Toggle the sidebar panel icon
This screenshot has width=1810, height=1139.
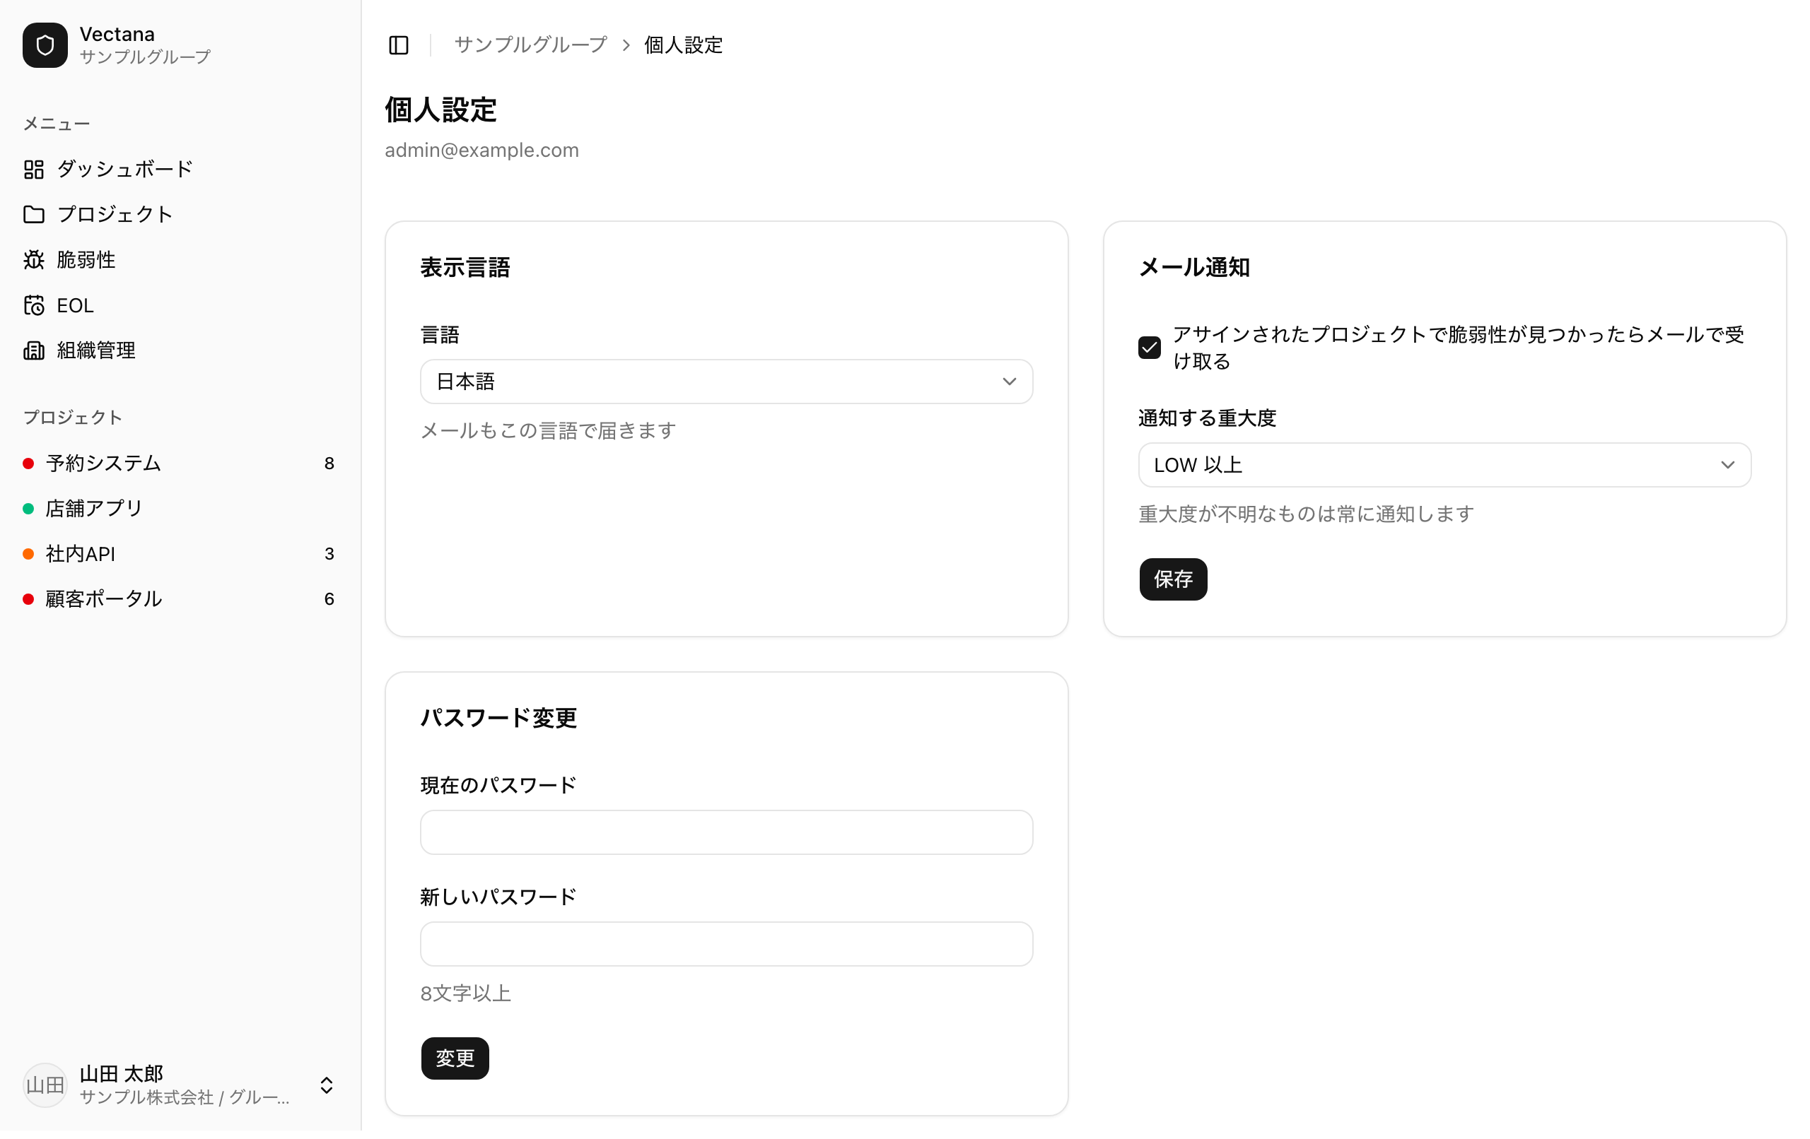tap(398, 45)
